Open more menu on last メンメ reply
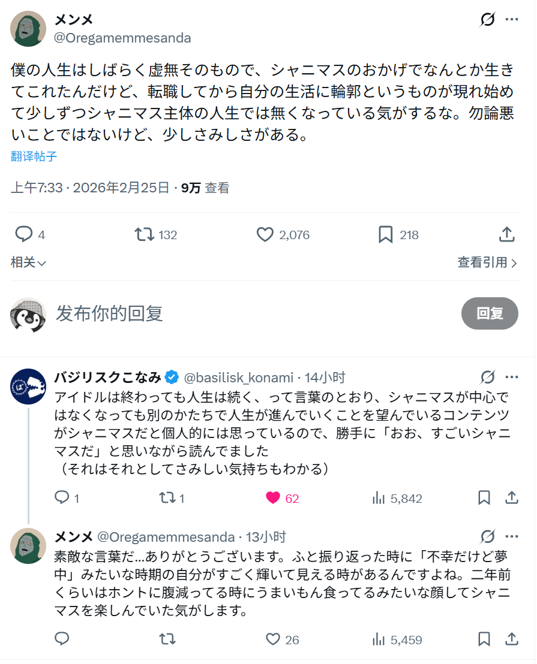The width and height of the screenshot is (537, 664). tap(511, 536)
